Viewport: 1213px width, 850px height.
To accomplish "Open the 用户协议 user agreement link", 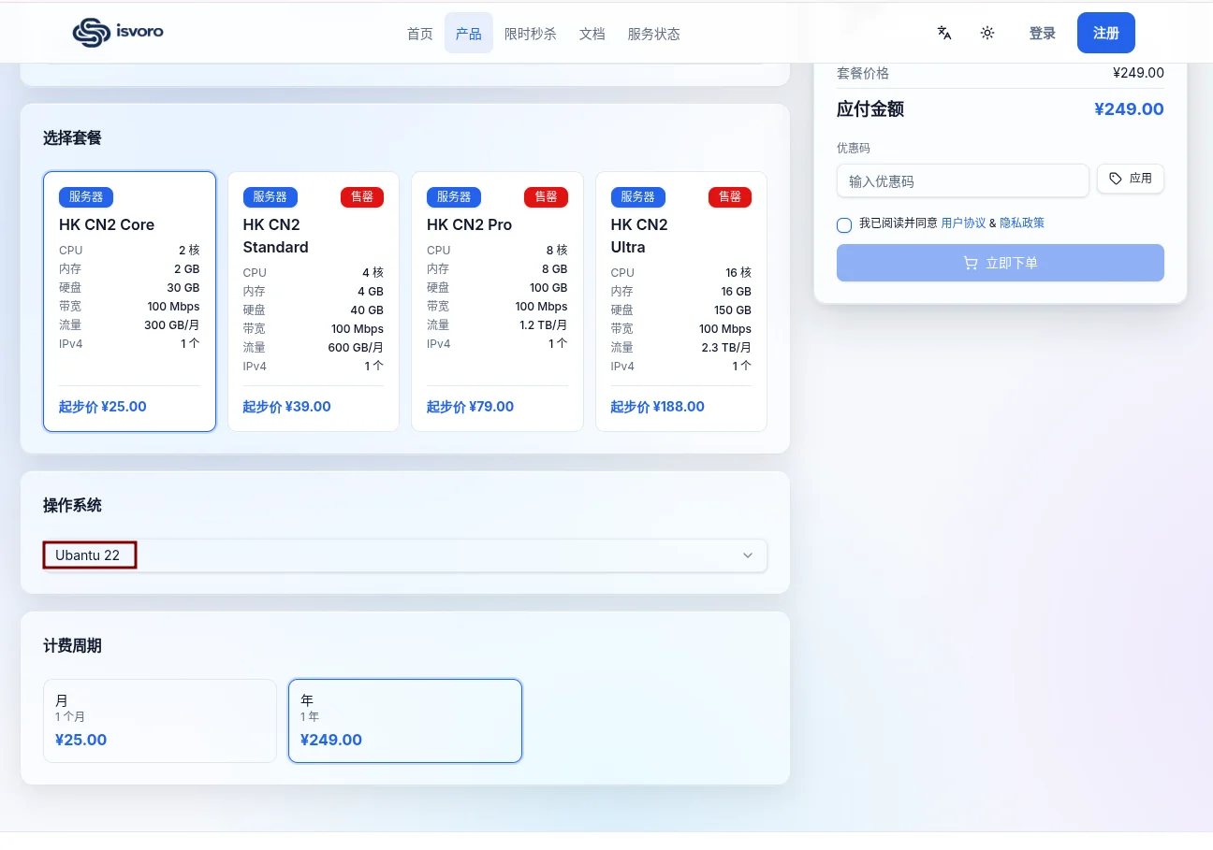I will pyautogui.click(x=963, y=223).
